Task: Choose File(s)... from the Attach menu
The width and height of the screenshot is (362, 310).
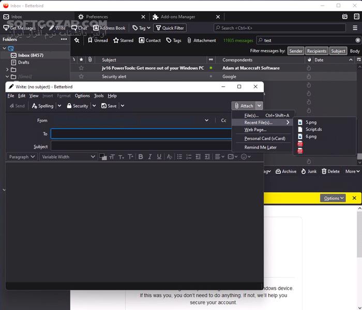Action: 263,115
